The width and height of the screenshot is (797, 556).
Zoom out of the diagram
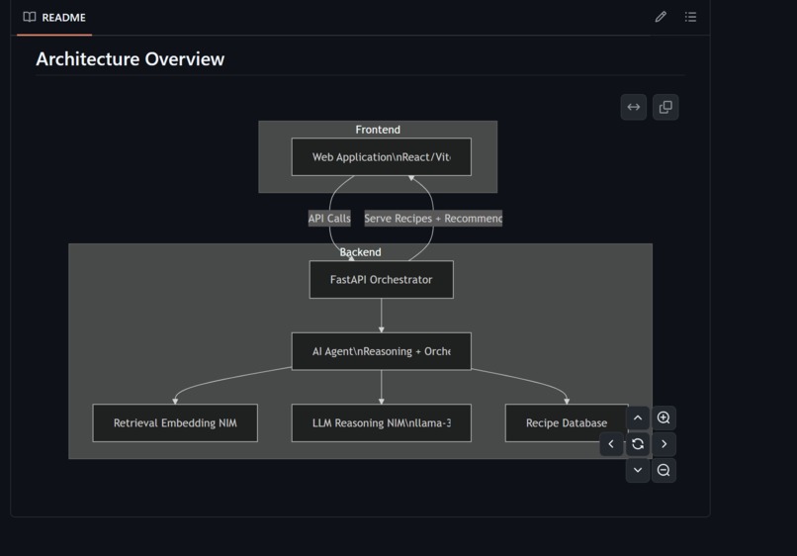664,470
